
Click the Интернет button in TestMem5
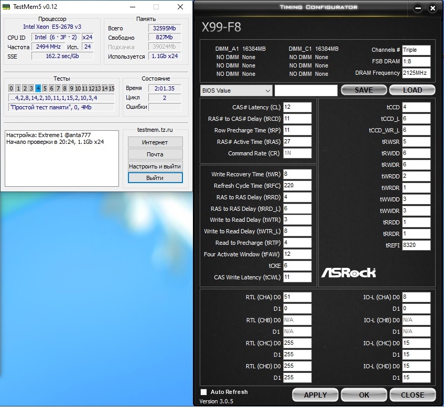155,142
